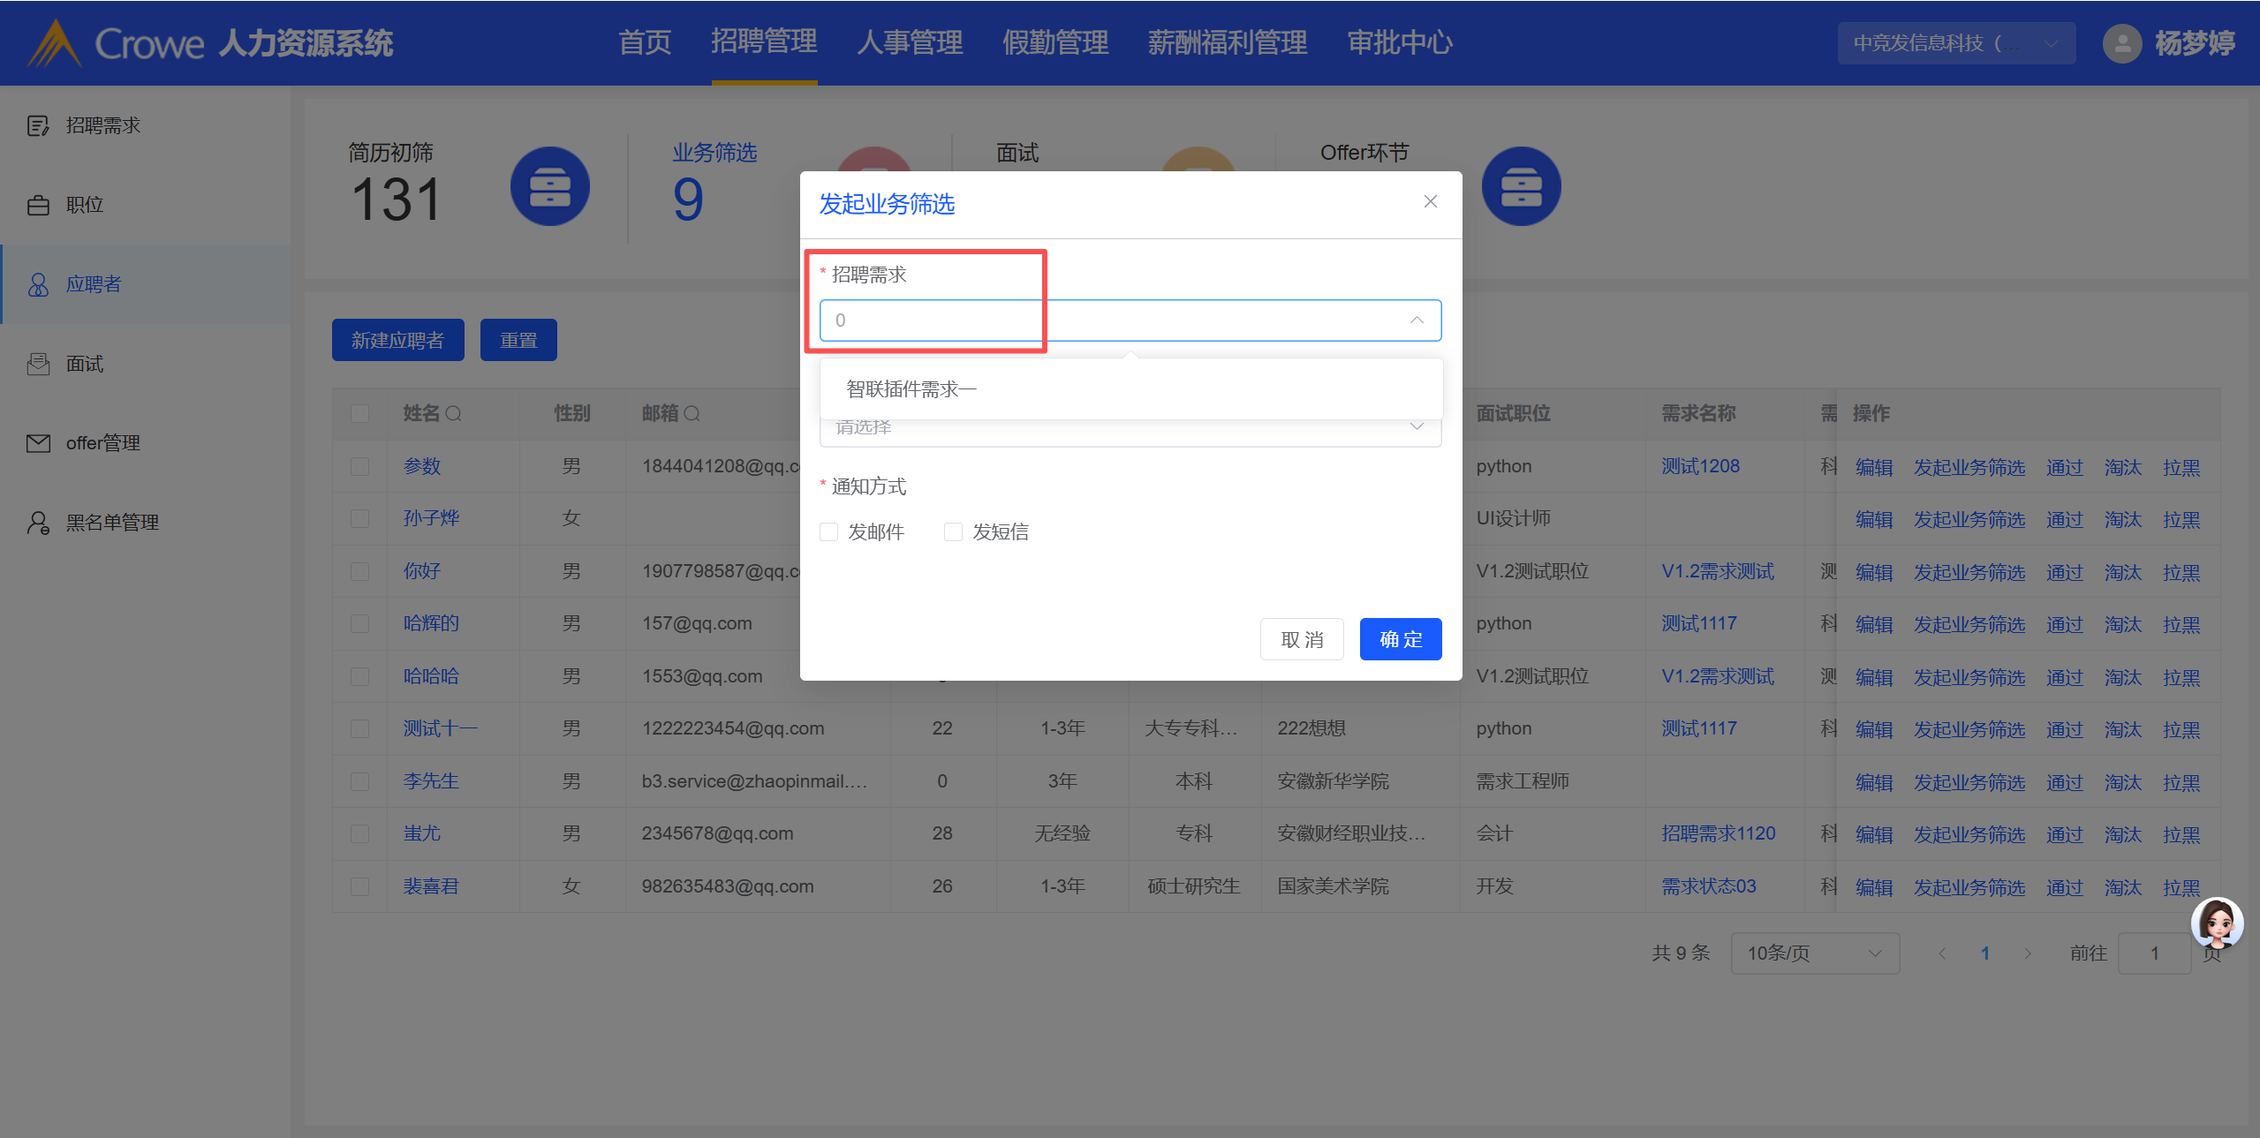Click the offer管理 envelope icon

pos(38,443)
